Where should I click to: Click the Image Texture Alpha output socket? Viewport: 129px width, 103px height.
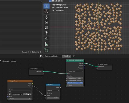point(33,86)
